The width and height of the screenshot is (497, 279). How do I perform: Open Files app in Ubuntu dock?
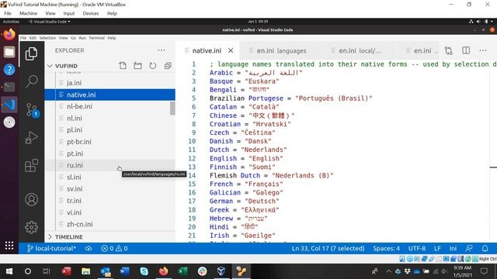[9, 52]
